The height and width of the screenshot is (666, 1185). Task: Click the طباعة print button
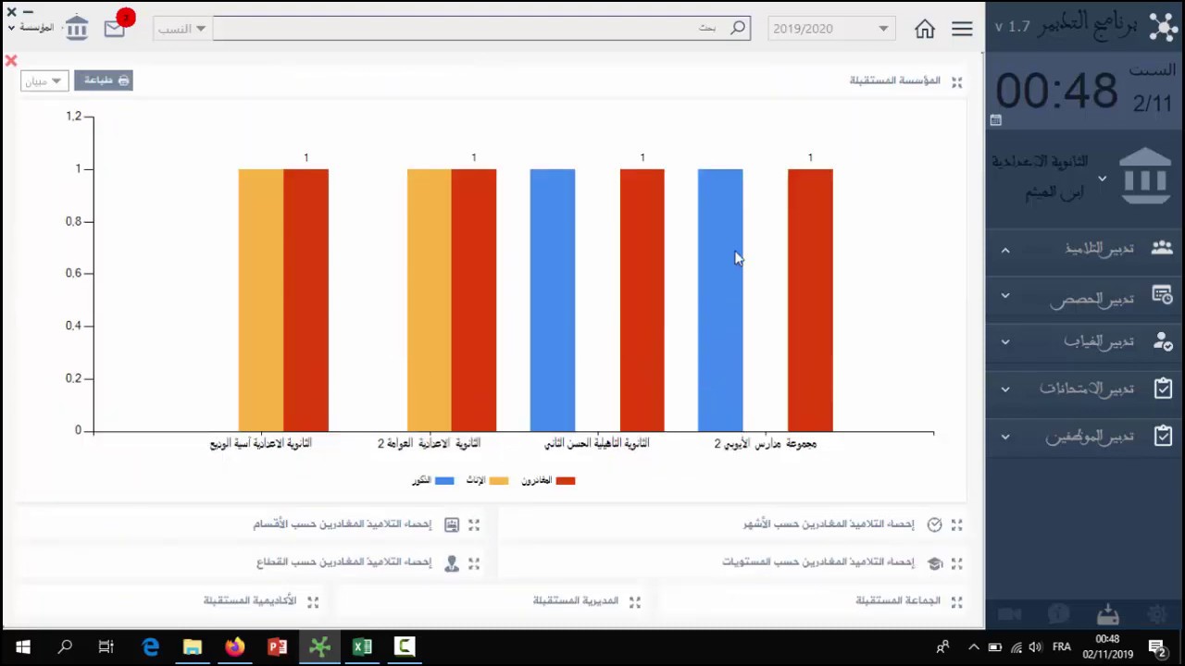tap(104, 80)
